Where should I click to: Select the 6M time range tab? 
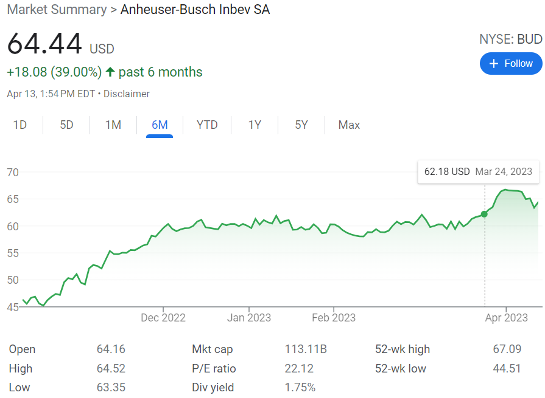(x=160, y=125)
